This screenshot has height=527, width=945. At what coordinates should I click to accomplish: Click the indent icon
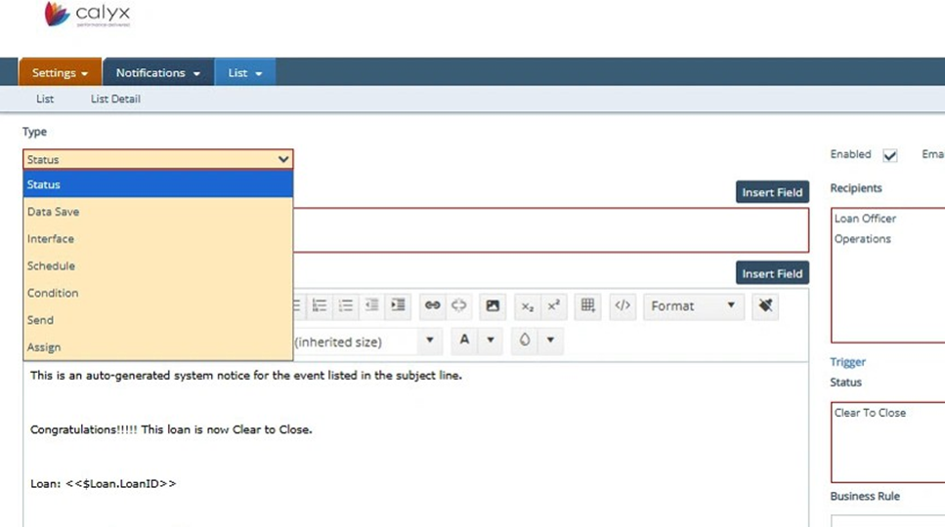tap(398, 305)
